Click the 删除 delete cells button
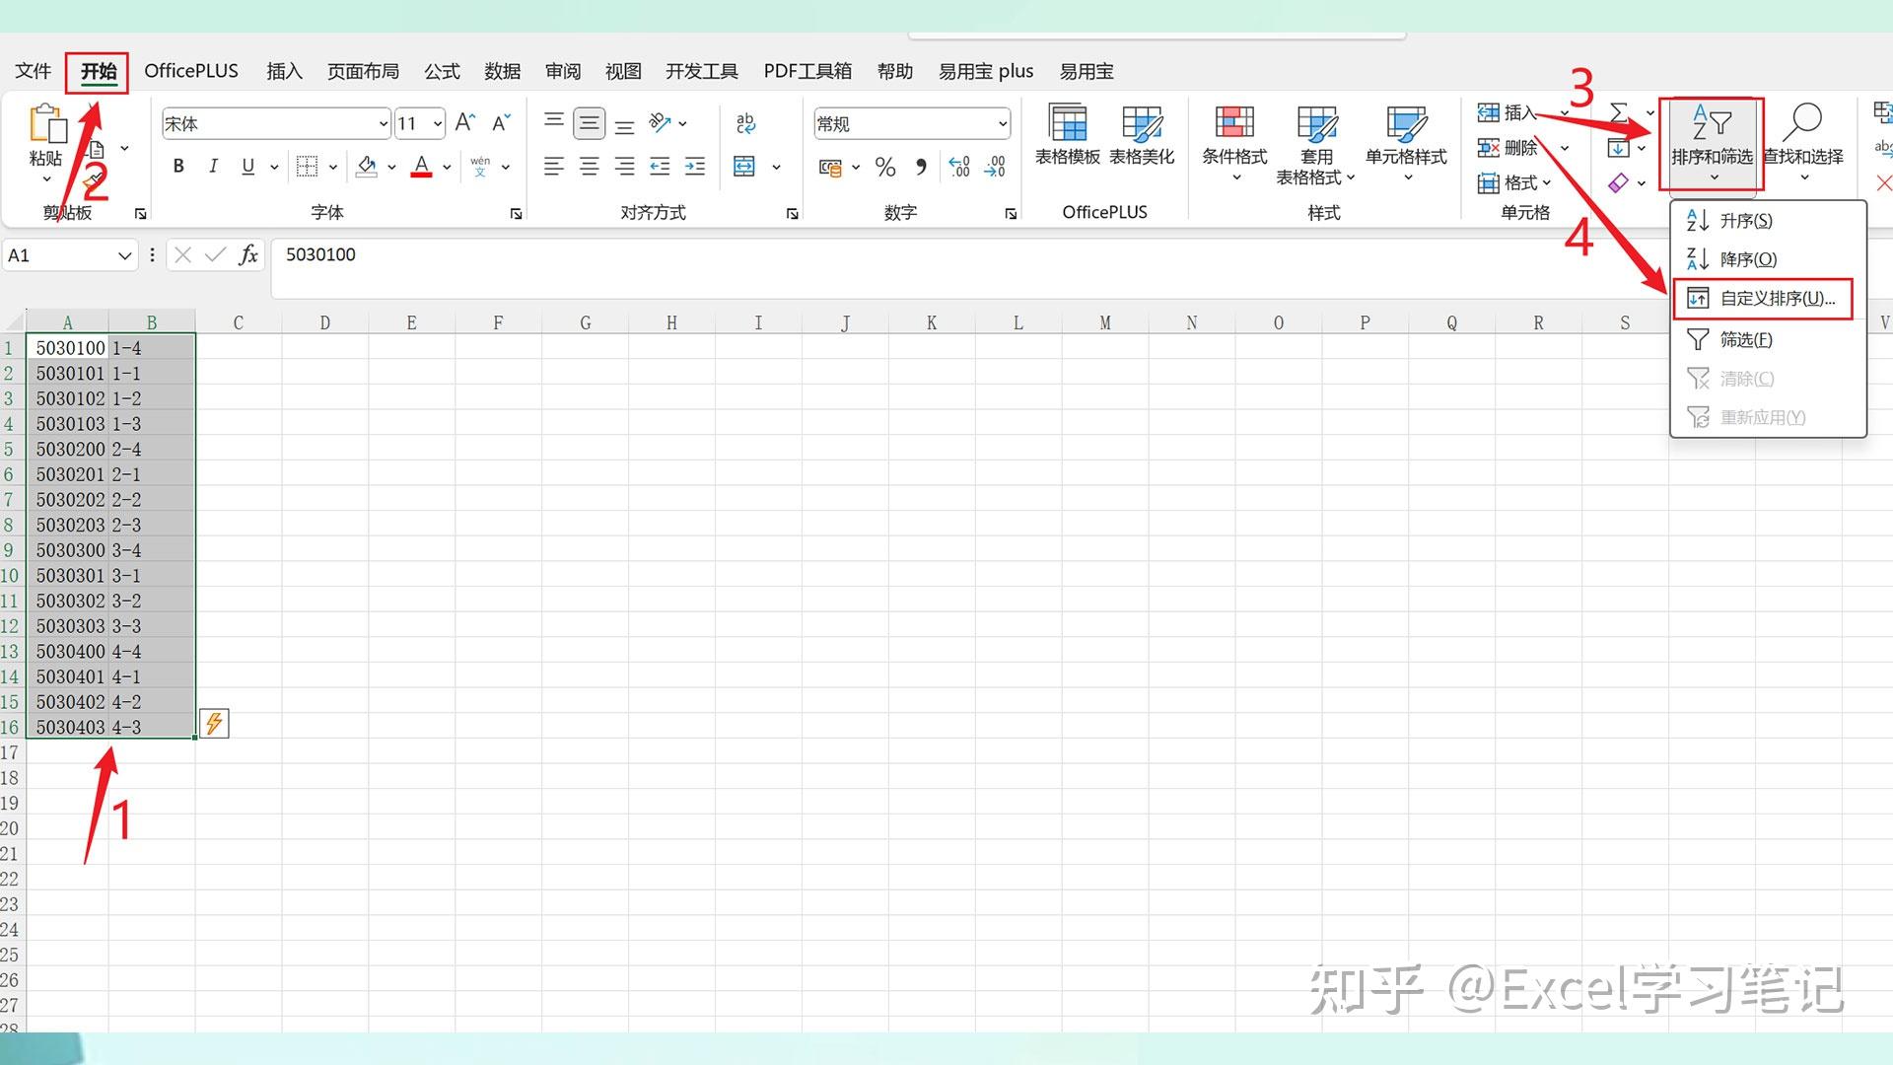The height and width of the screenshot is (1065, 1893). pos(1507,148)
